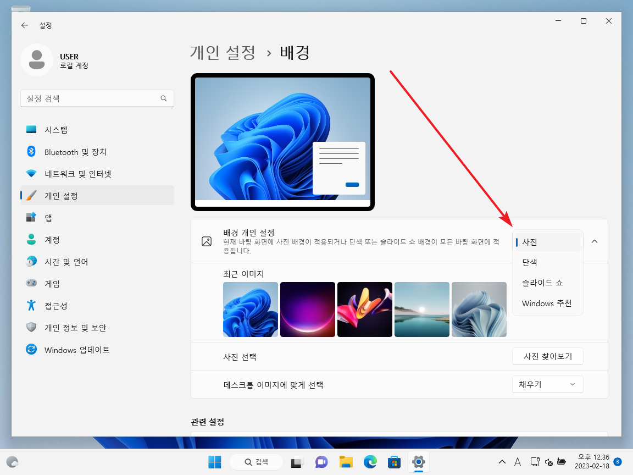
Task: Open the 채우기 fit dropdown
Action: 547,384
